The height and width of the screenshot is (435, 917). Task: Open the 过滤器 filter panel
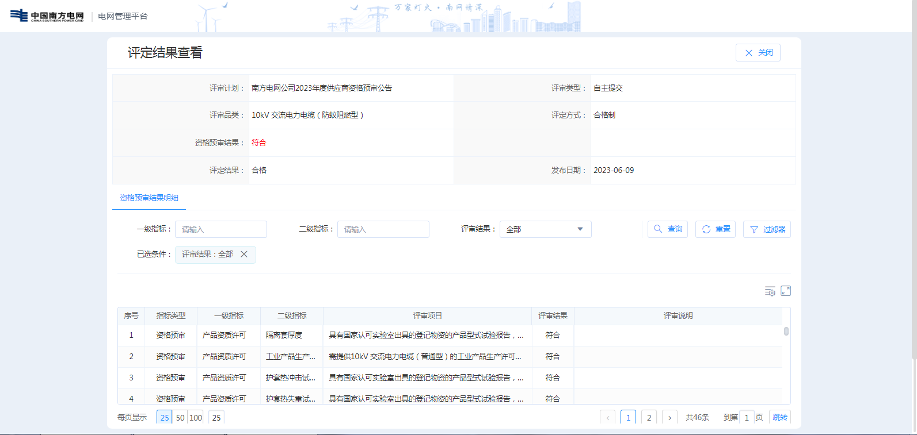point(767,229)
